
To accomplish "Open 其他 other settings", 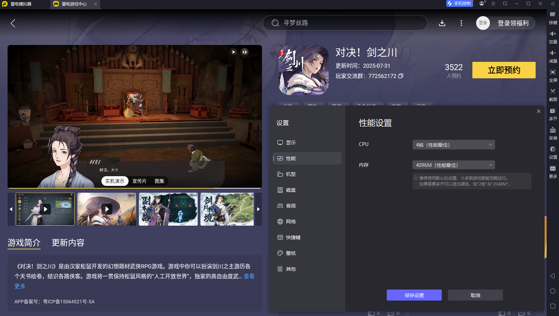I will pos(307,269).
